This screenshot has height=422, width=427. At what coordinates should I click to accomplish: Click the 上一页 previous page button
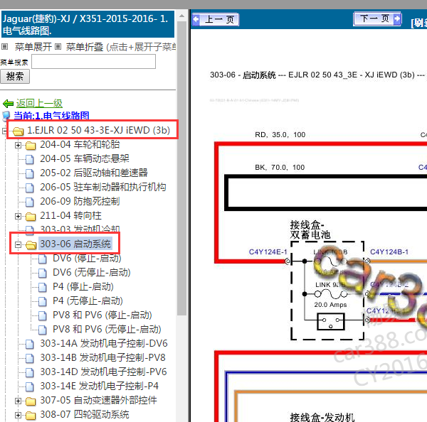(215, 20)
